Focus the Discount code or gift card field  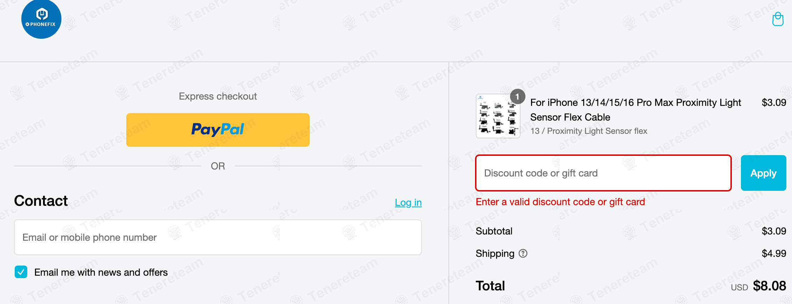(x=603, y=173)
